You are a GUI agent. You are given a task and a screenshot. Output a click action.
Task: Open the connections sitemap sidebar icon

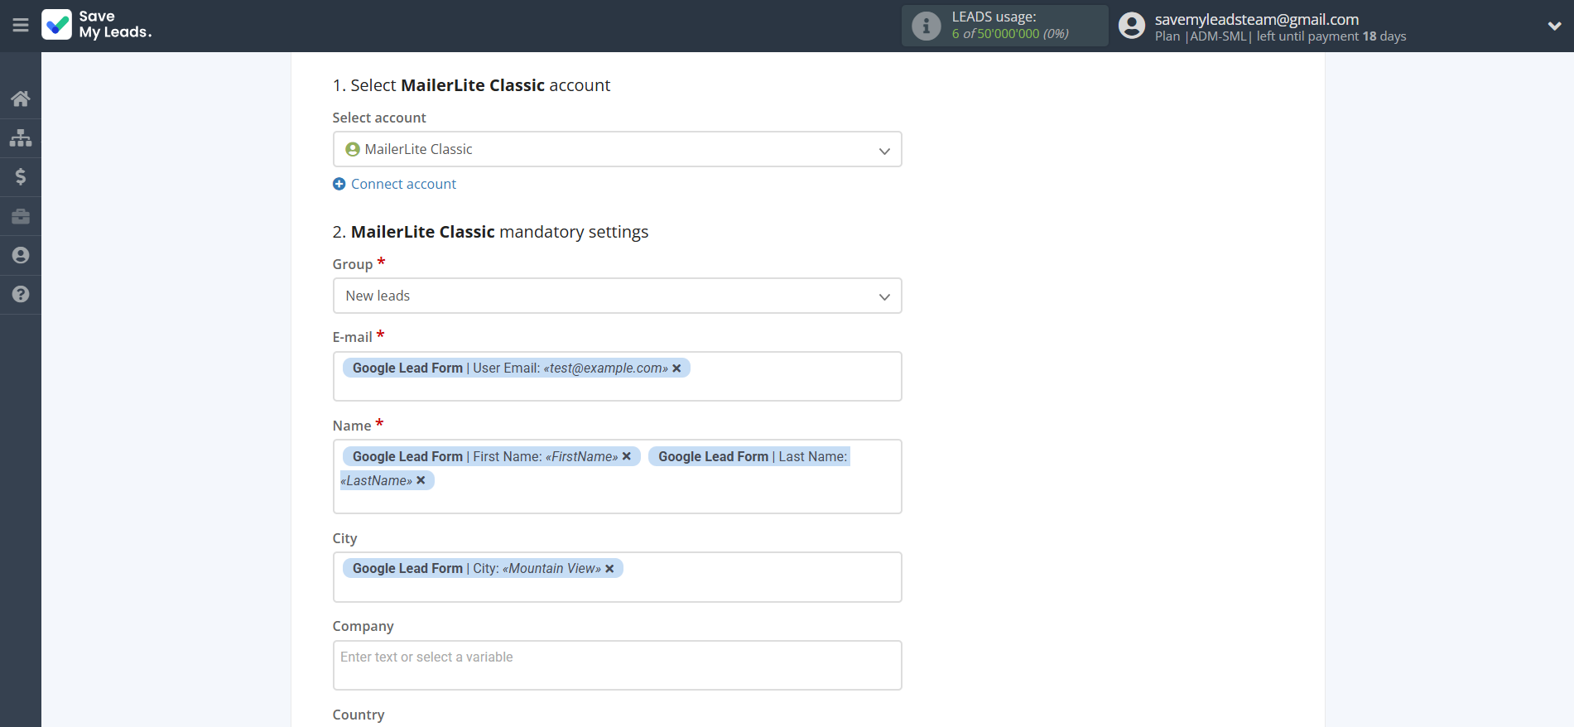click(21, 137)
